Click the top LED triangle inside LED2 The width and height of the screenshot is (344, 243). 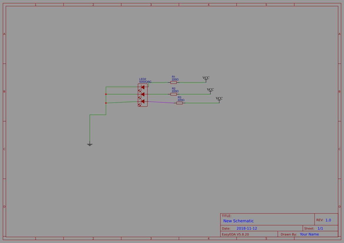[143, 87]
